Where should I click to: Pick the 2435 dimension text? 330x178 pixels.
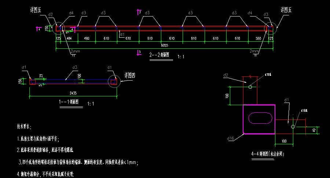[73, 93]
